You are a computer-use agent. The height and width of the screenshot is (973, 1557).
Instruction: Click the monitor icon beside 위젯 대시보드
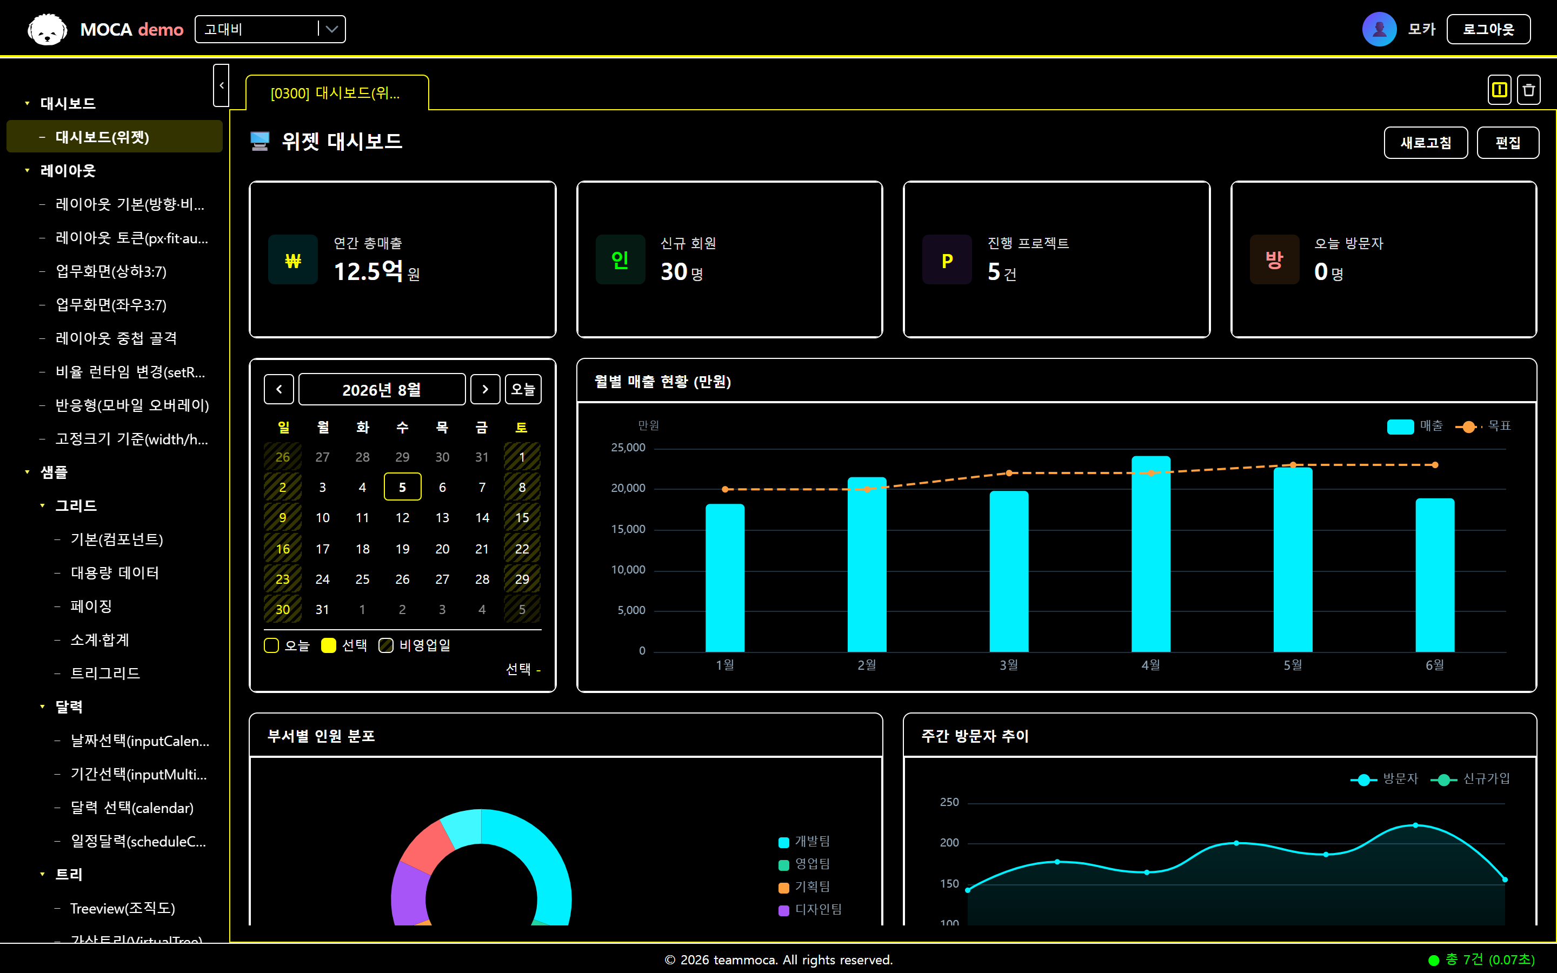click(260, 141)
